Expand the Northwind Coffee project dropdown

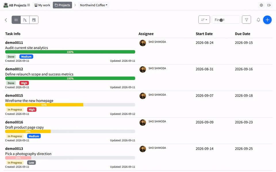[94, 5]
